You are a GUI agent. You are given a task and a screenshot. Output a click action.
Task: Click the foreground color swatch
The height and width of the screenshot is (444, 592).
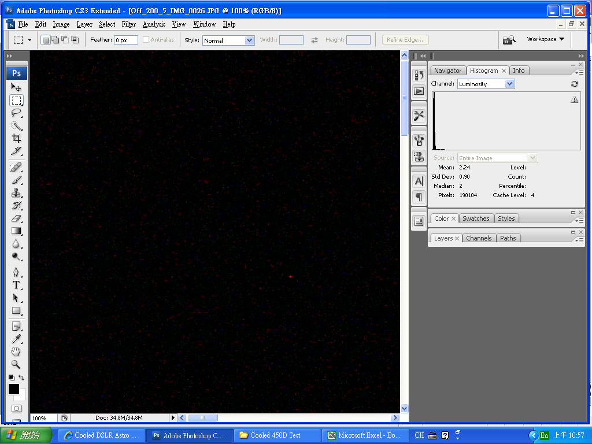(x=13, y=389)
